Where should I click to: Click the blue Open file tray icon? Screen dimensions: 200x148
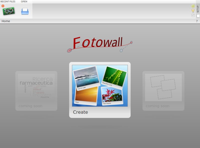point(25,11)
